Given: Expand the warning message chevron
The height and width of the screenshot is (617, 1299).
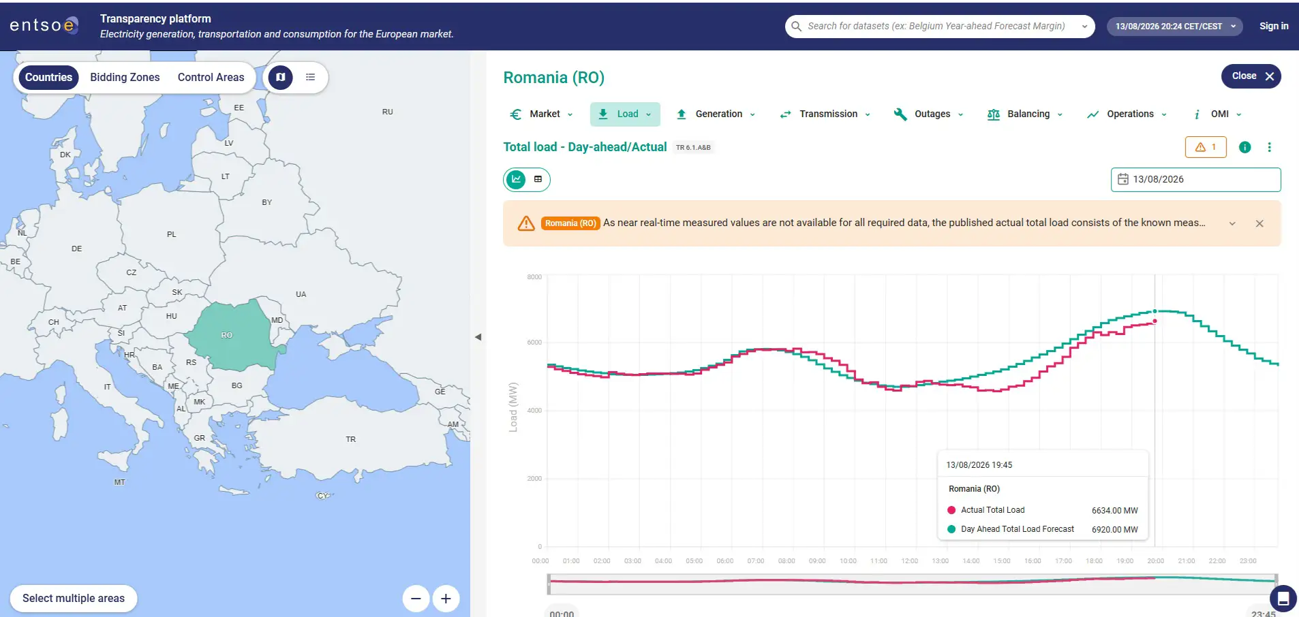Looking at the screenshot, I should 1232,223.
